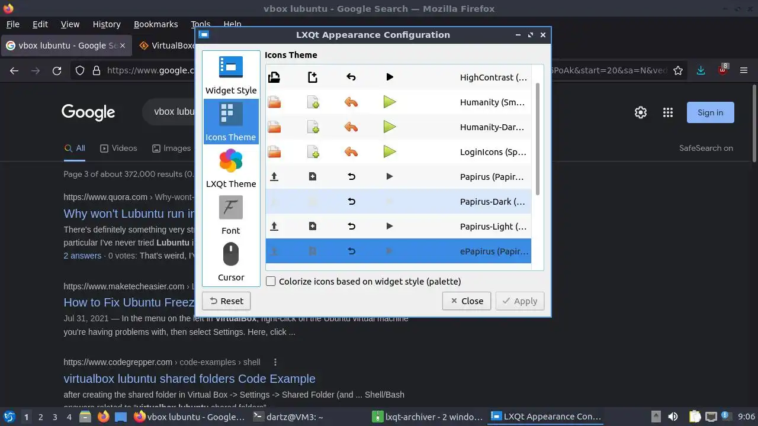Viewport: 758px width, 426px height.
Task: Launch the file manager from the panel
Action: pos(85,417)
